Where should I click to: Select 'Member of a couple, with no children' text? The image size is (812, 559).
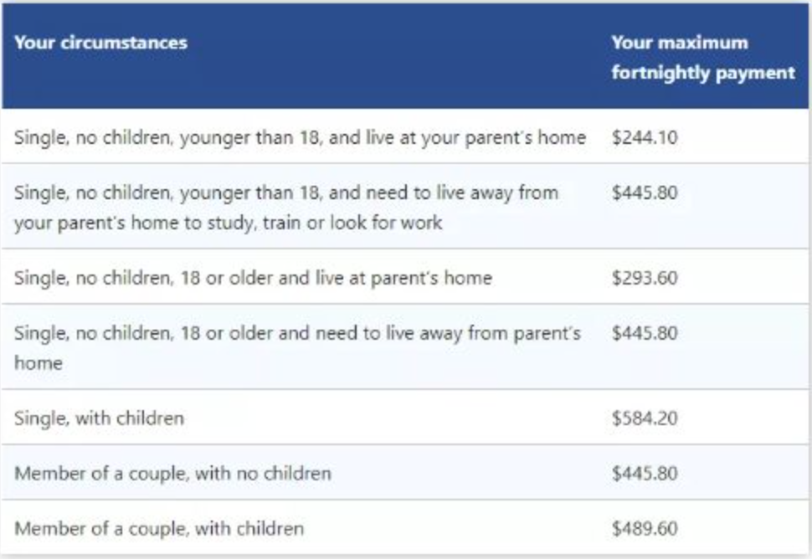point(172,474)
